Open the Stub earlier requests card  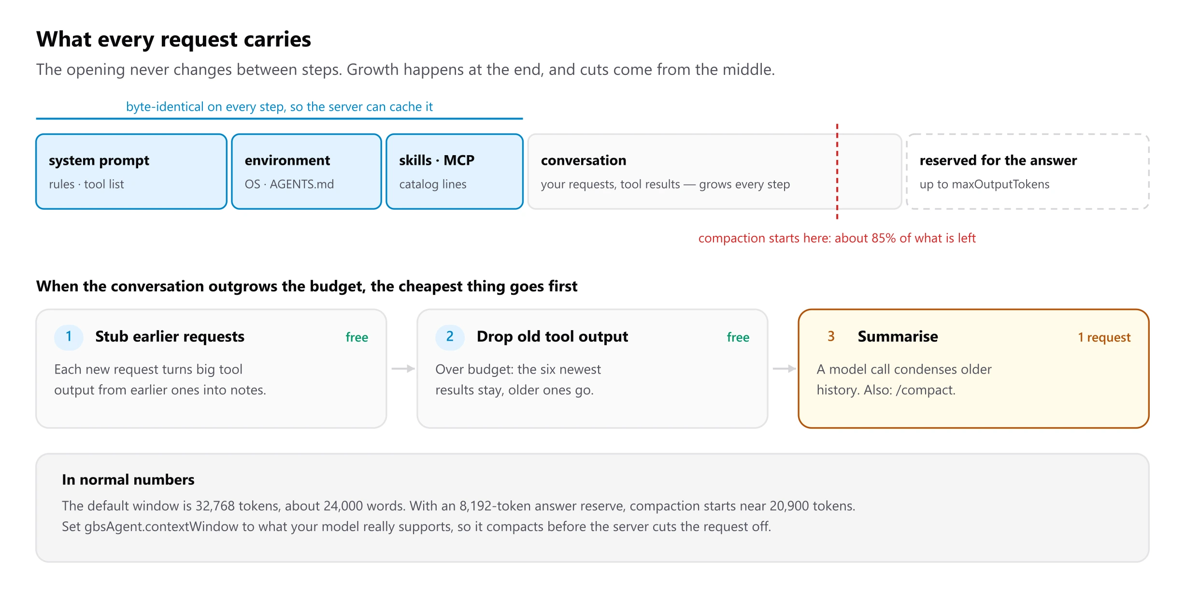tap(211, 369)
